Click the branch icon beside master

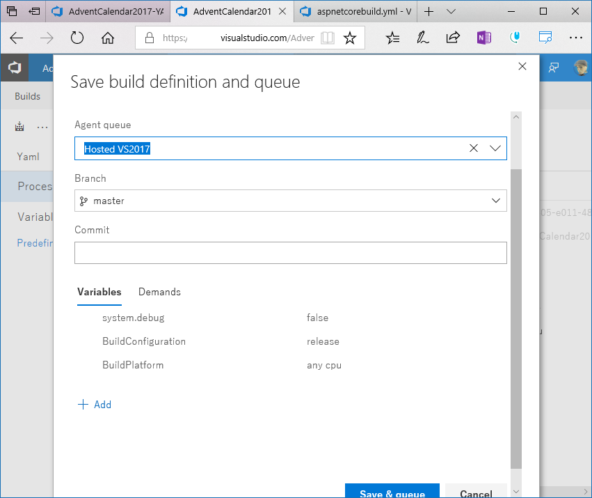[x=83, y=201]
